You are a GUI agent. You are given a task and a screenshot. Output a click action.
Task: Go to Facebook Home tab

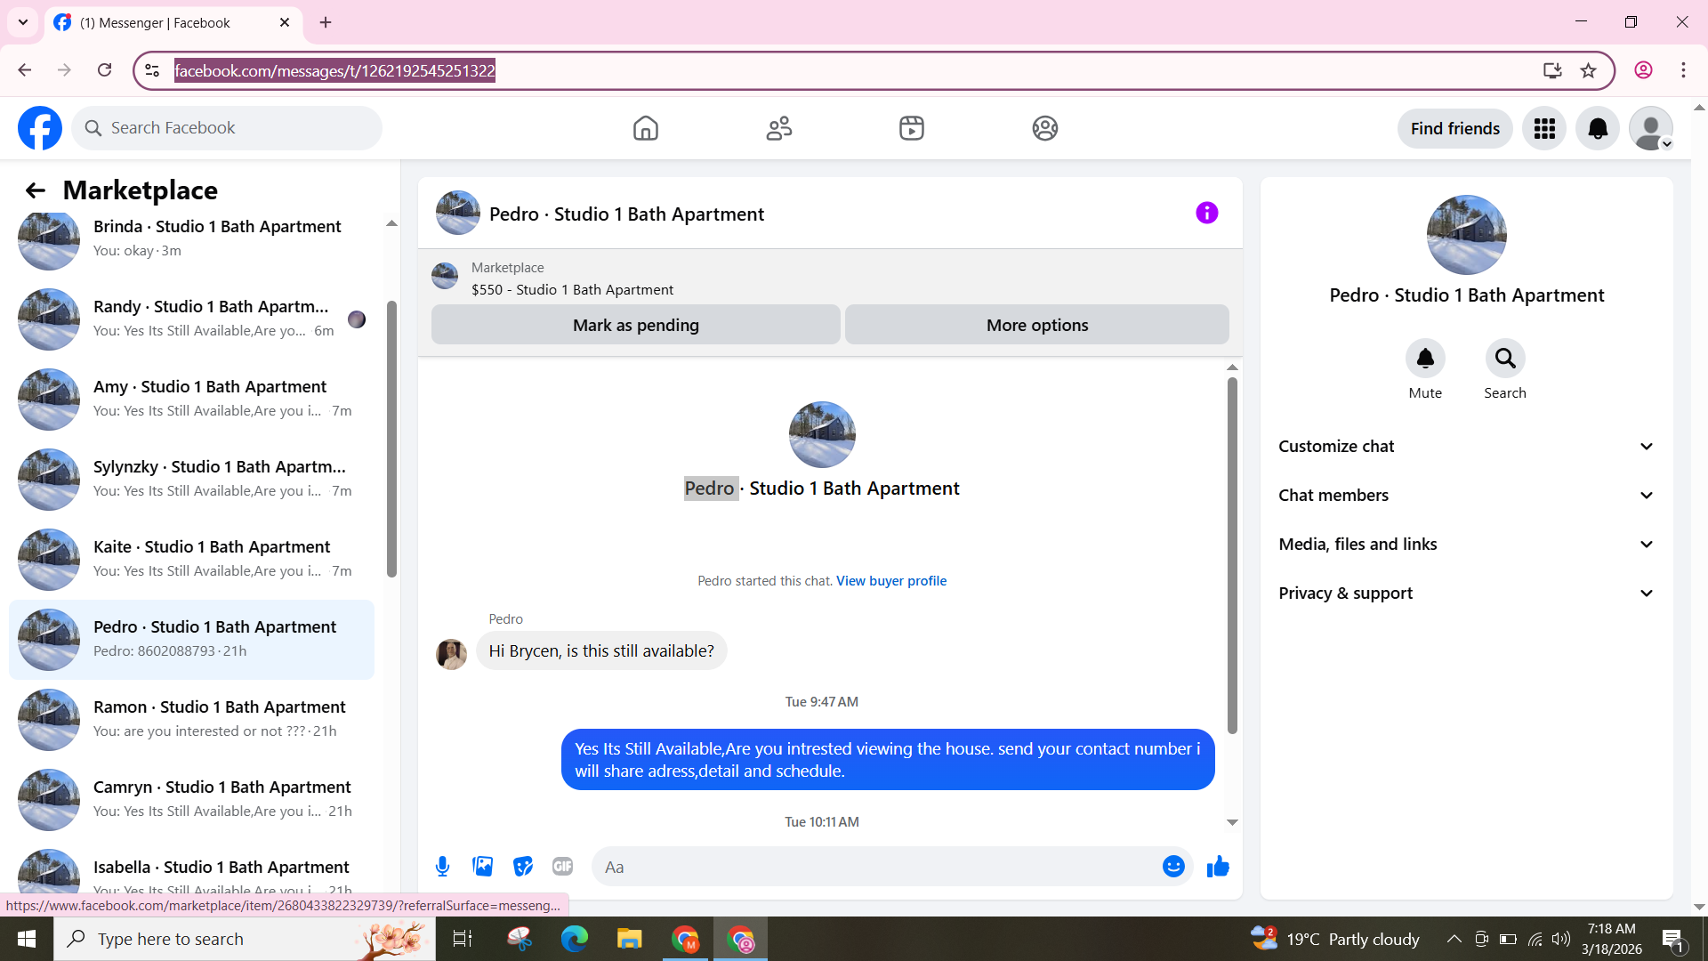coord(646,129)
